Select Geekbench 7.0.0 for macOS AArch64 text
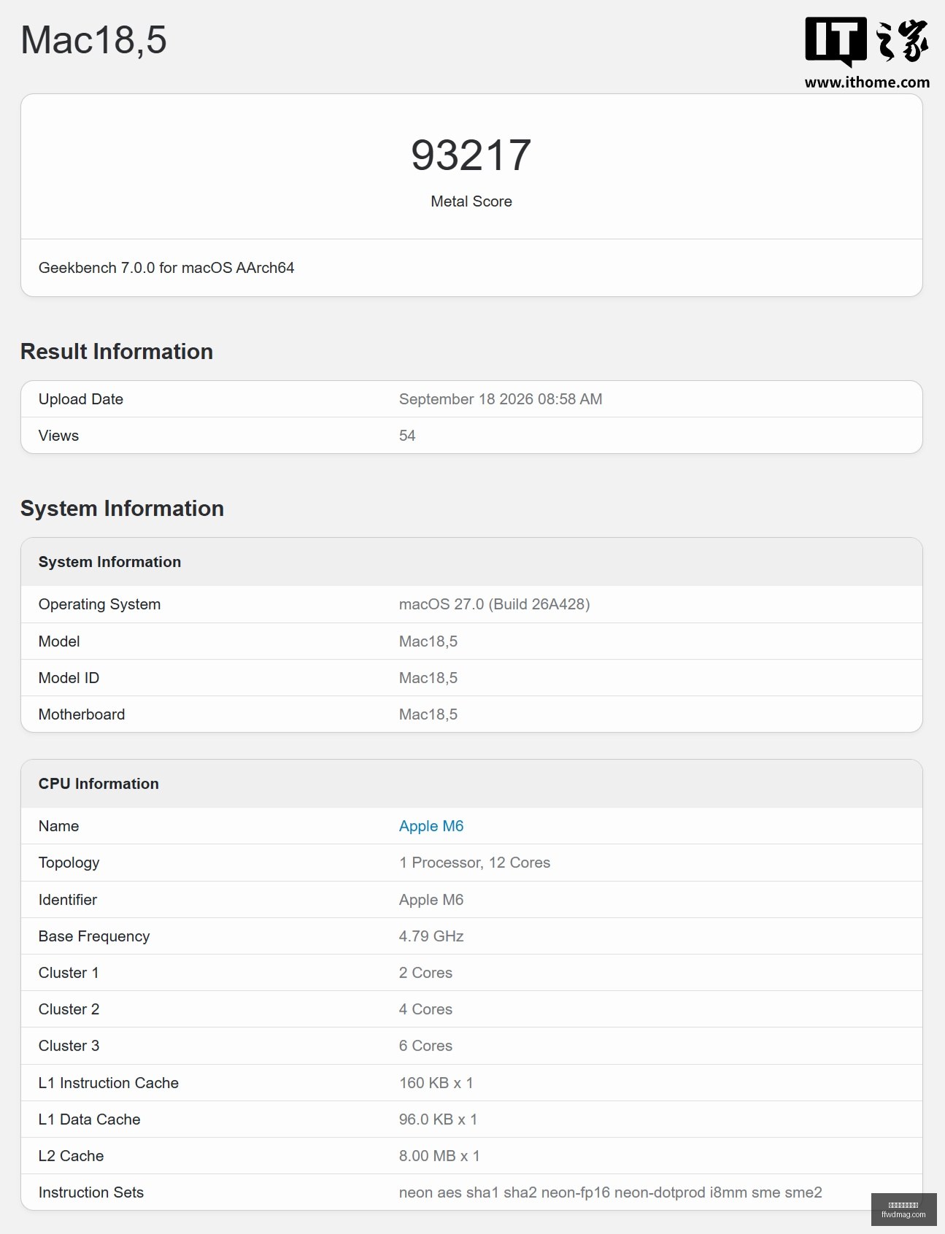 point(166,268)
